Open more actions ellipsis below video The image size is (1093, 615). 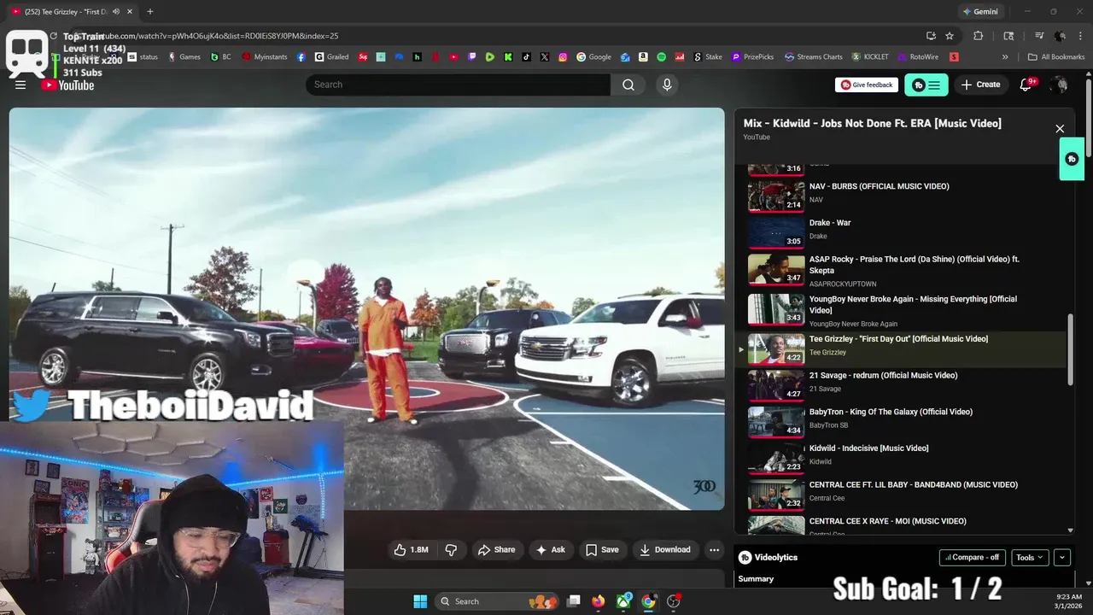715,550
